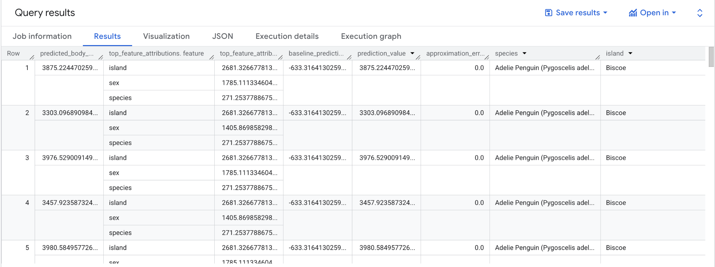Open the Execution graph tab
715x267 pixels.
371,36
